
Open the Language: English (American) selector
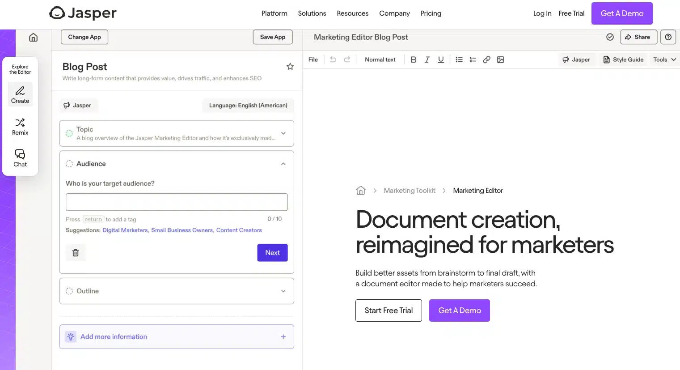(x=248, y=106)
